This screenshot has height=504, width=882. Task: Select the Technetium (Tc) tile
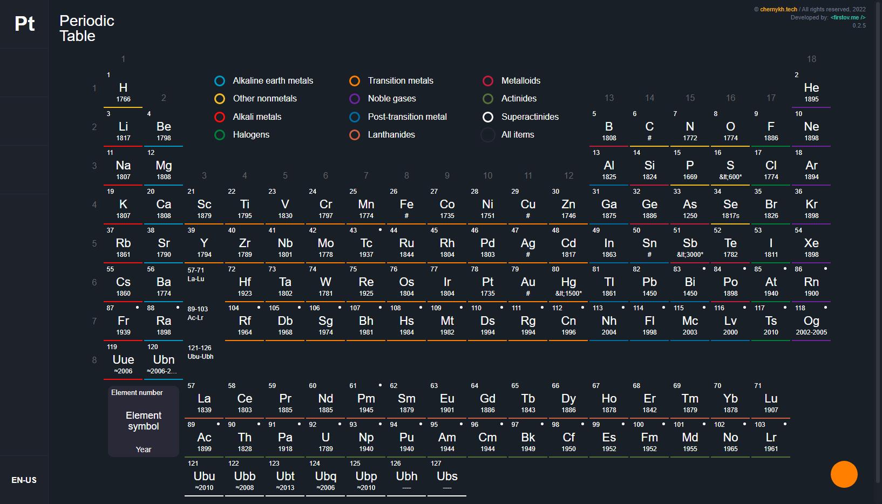click(x=366, y=244)
